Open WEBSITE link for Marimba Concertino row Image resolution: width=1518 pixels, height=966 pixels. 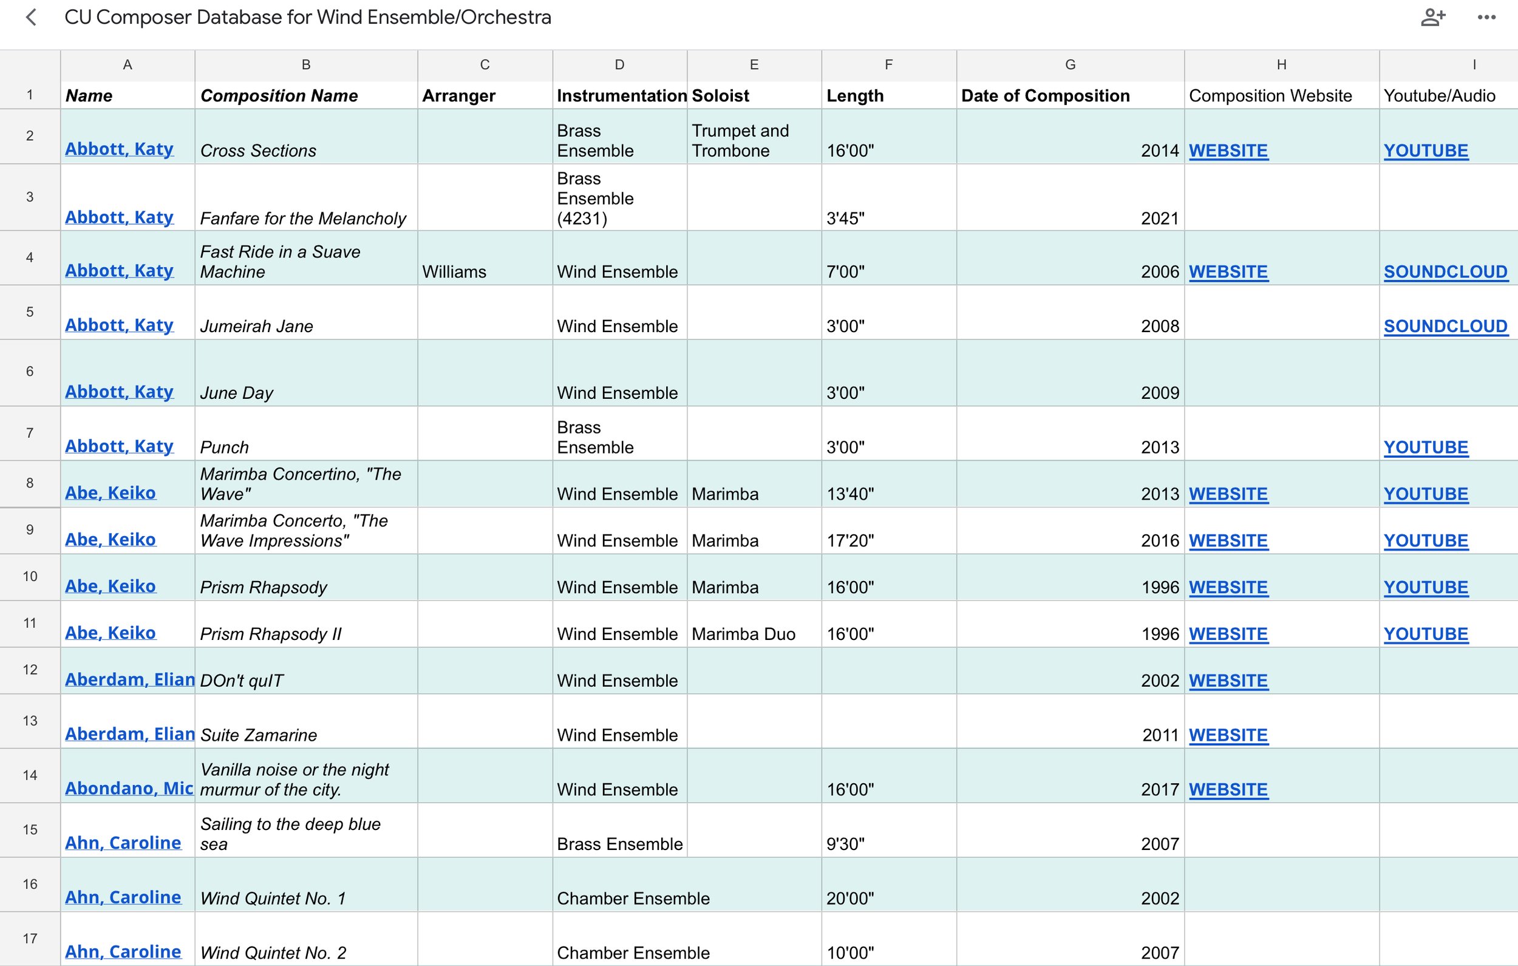click(x=1228, y=494)
